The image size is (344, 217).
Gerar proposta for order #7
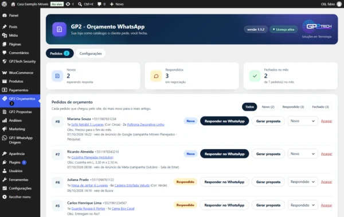tap(268, 154)
